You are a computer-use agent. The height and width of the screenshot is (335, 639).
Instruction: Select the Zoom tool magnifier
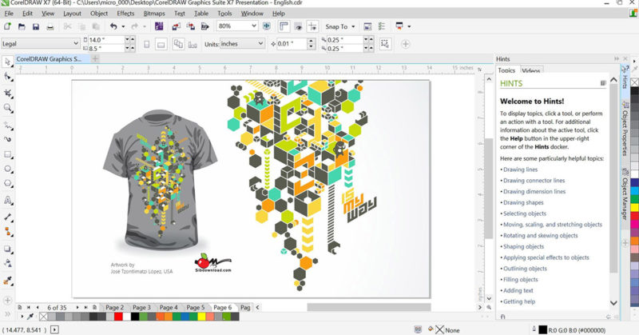click(x=7, y=108)
